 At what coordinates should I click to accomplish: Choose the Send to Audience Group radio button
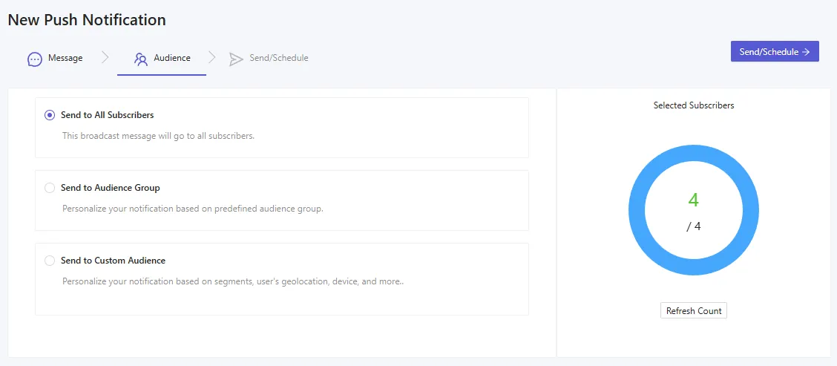tap(50, 188)
